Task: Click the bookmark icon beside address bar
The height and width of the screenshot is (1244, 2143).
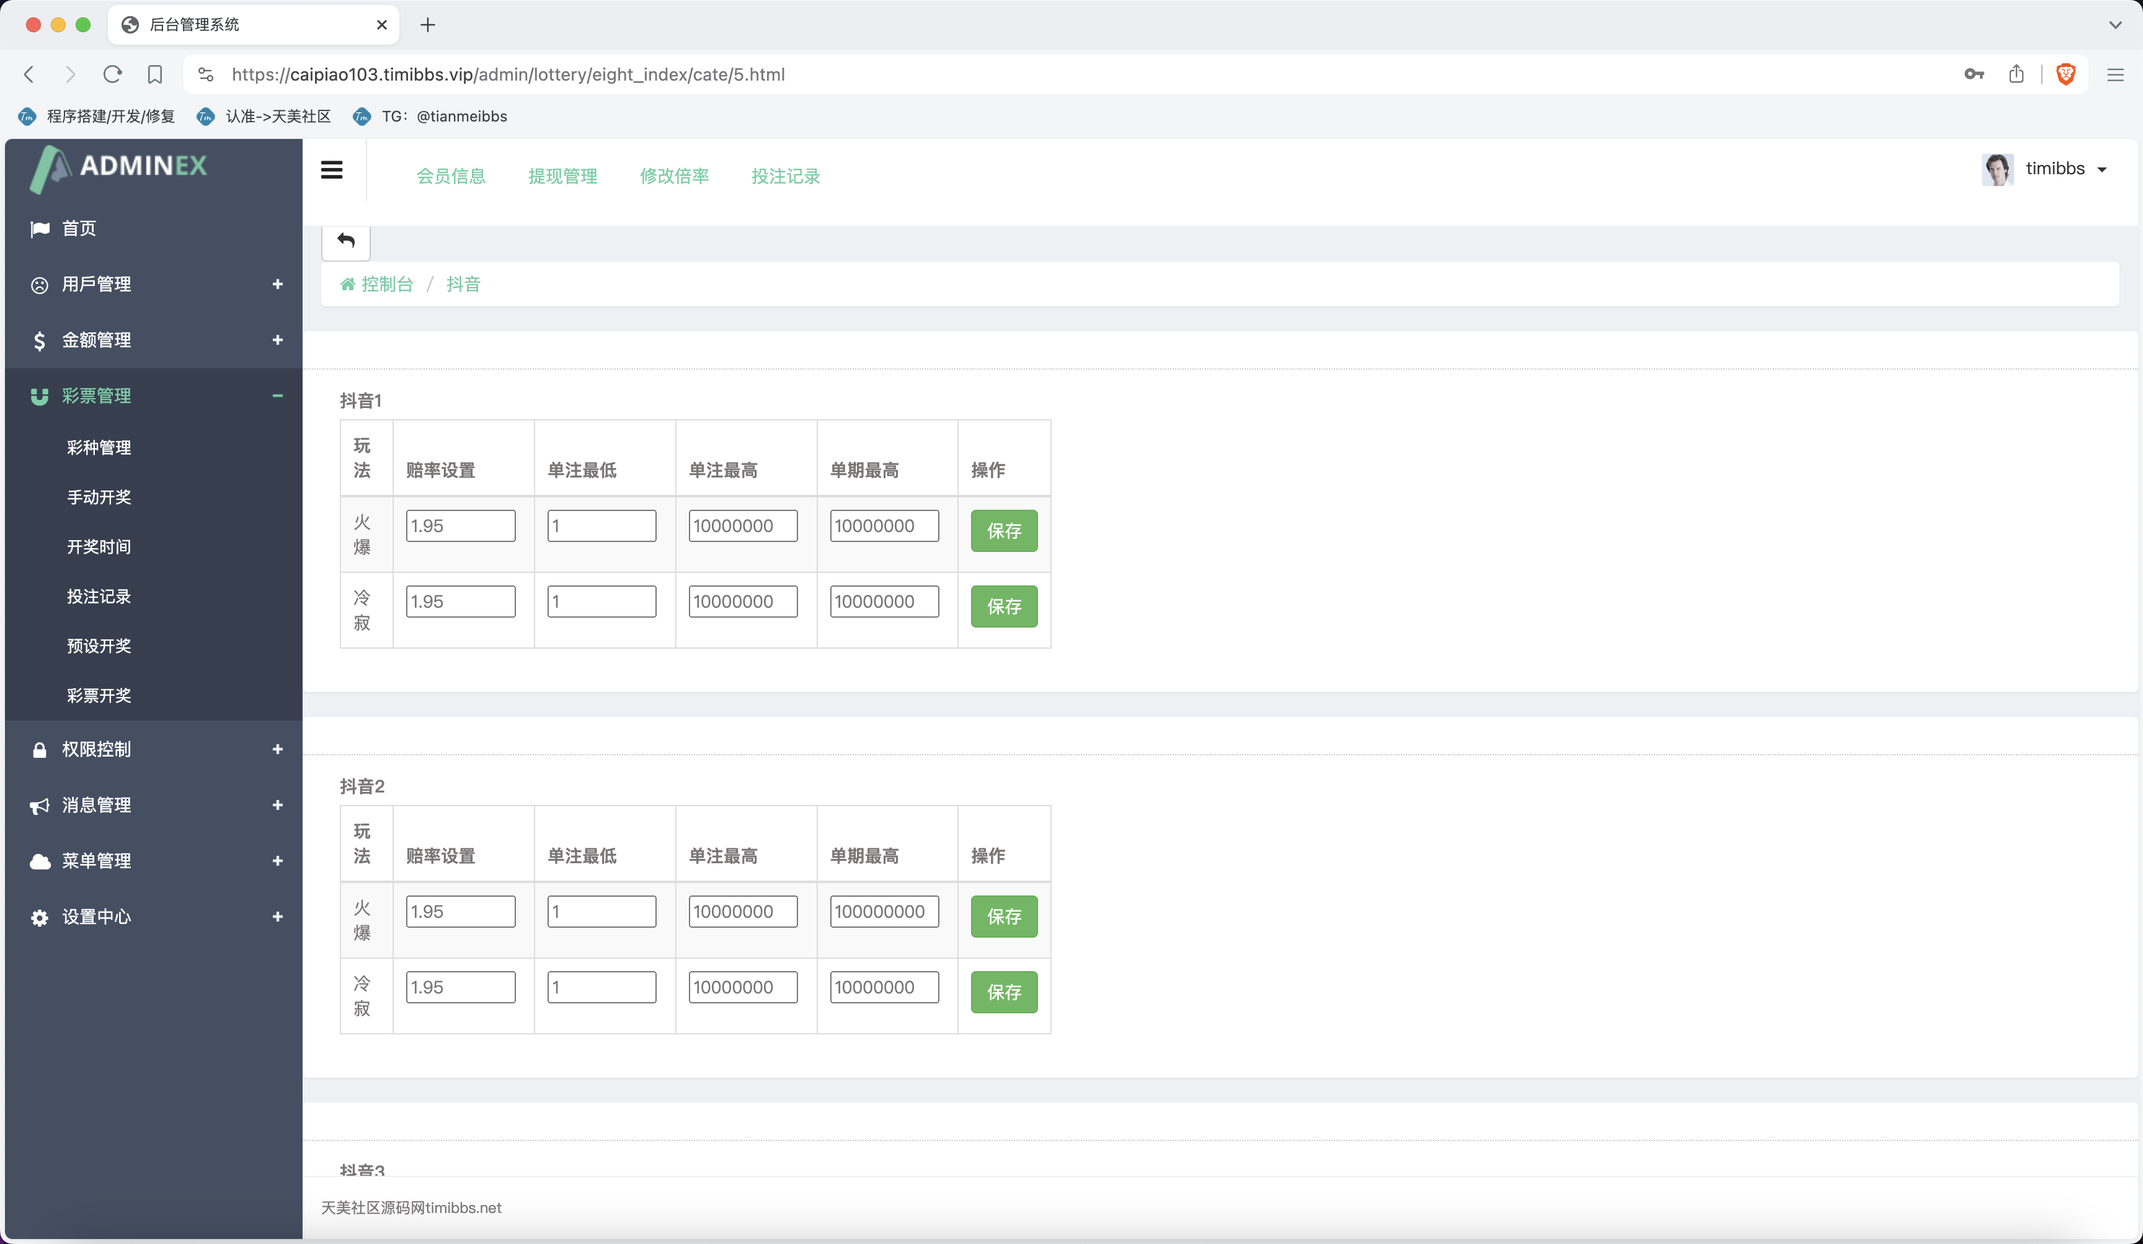Action: (x=155, y=75)
